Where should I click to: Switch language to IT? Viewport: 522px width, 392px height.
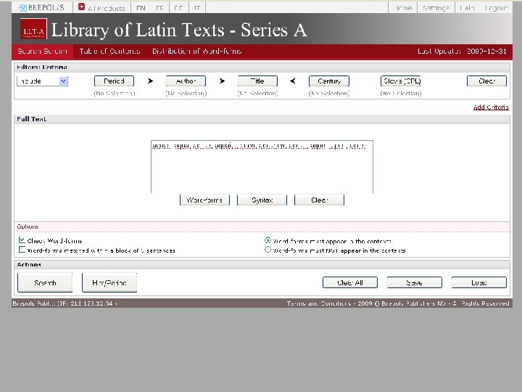click(x=197, y=8)
